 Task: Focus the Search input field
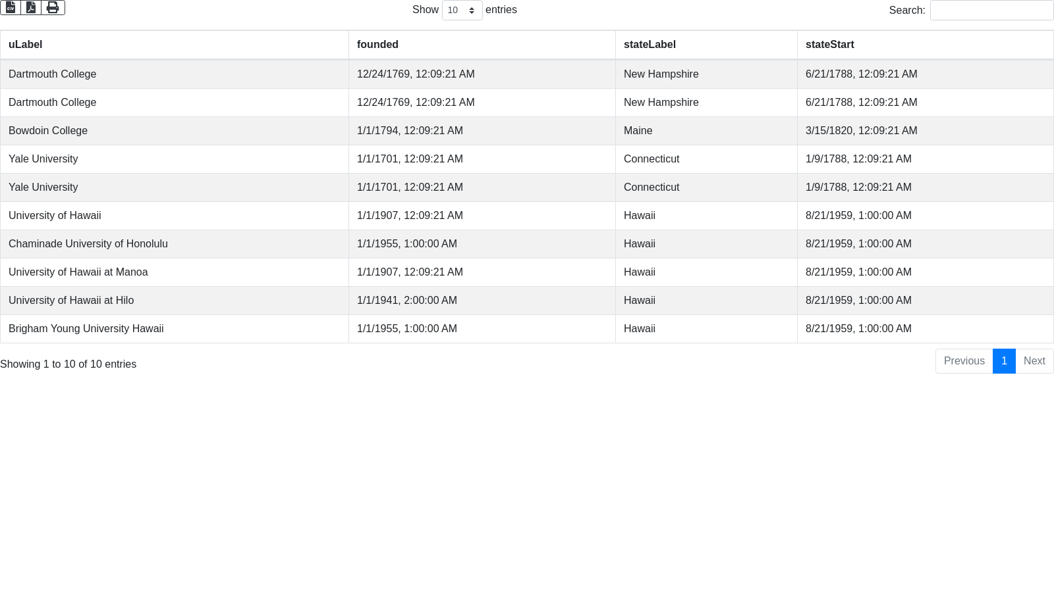[x=991, y=11]
